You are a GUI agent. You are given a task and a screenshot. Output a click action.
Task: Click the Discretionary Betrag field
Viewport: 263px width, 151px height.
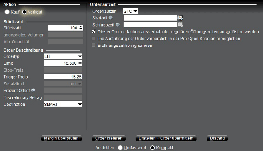pyautogui.click(x=63, y=97)
